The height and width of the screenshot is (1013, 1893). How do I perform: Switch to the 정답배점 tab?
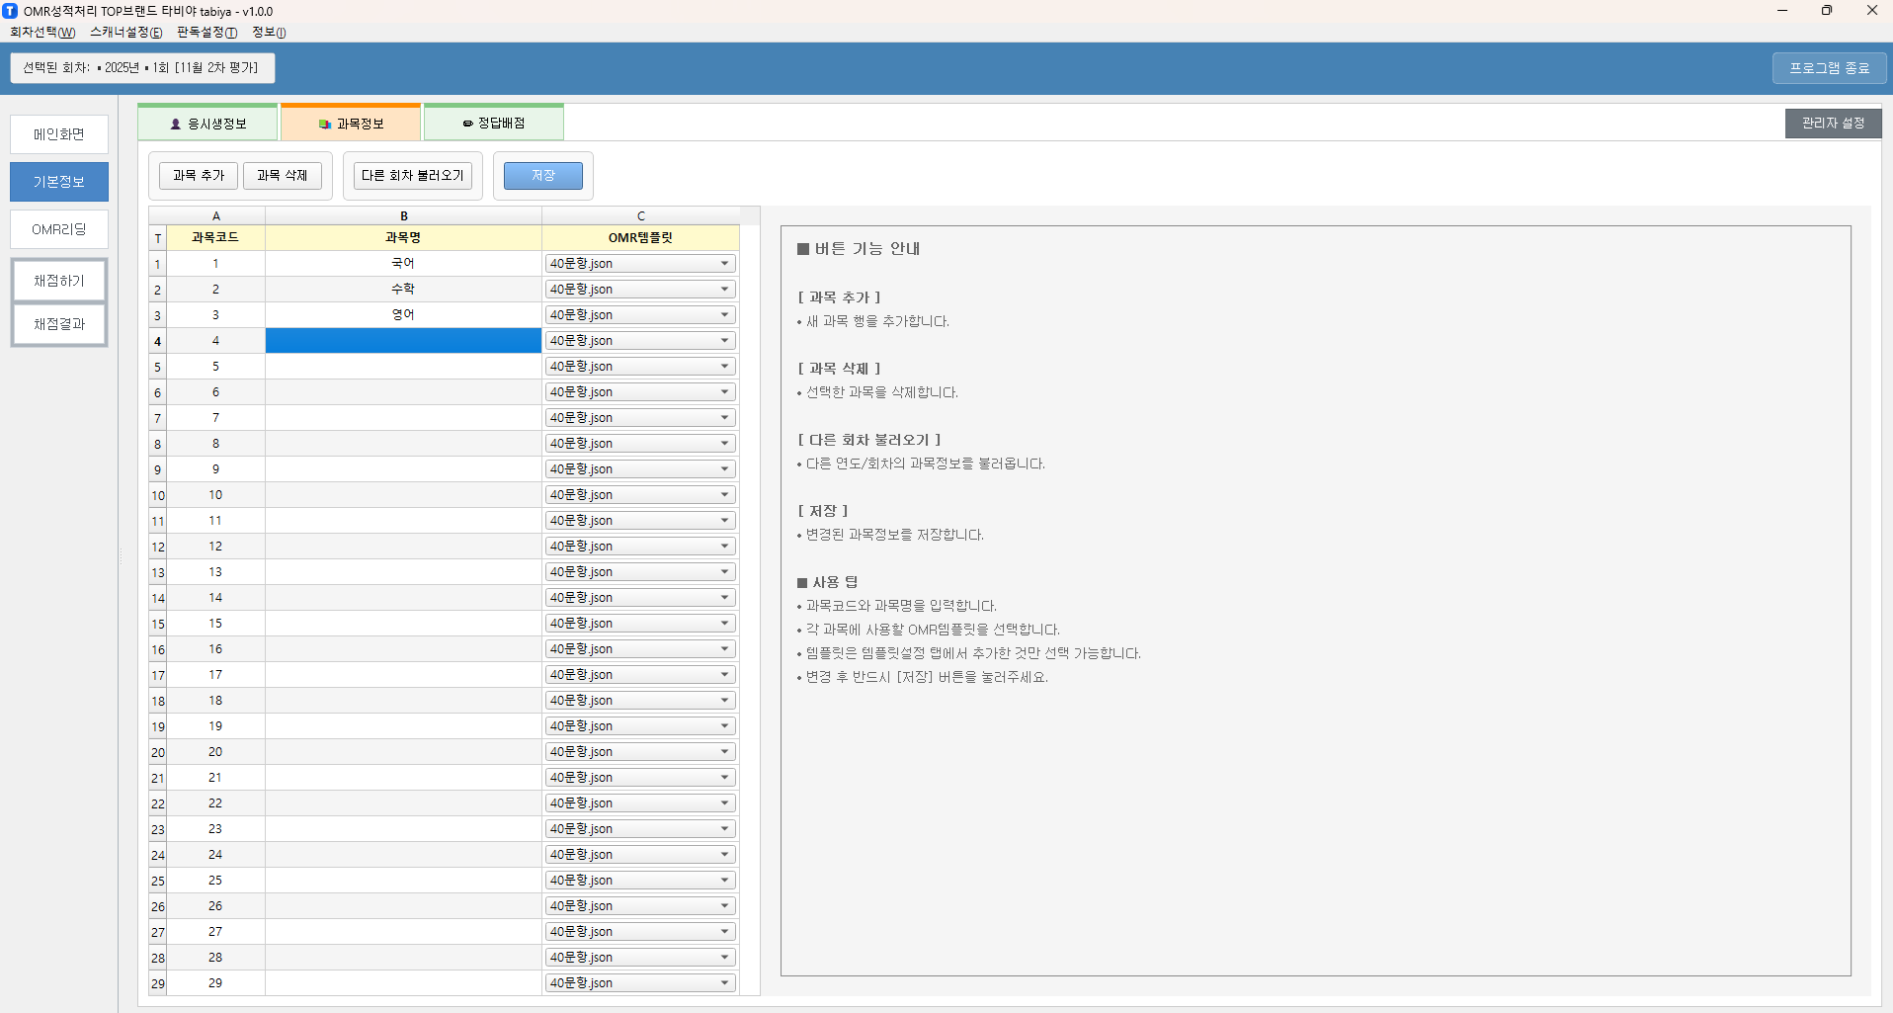click(494, 124)
